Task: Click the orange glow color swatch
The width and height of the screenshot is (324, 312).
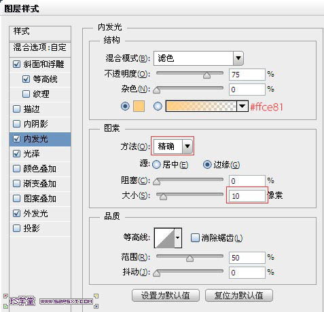Action: (139, 106)
